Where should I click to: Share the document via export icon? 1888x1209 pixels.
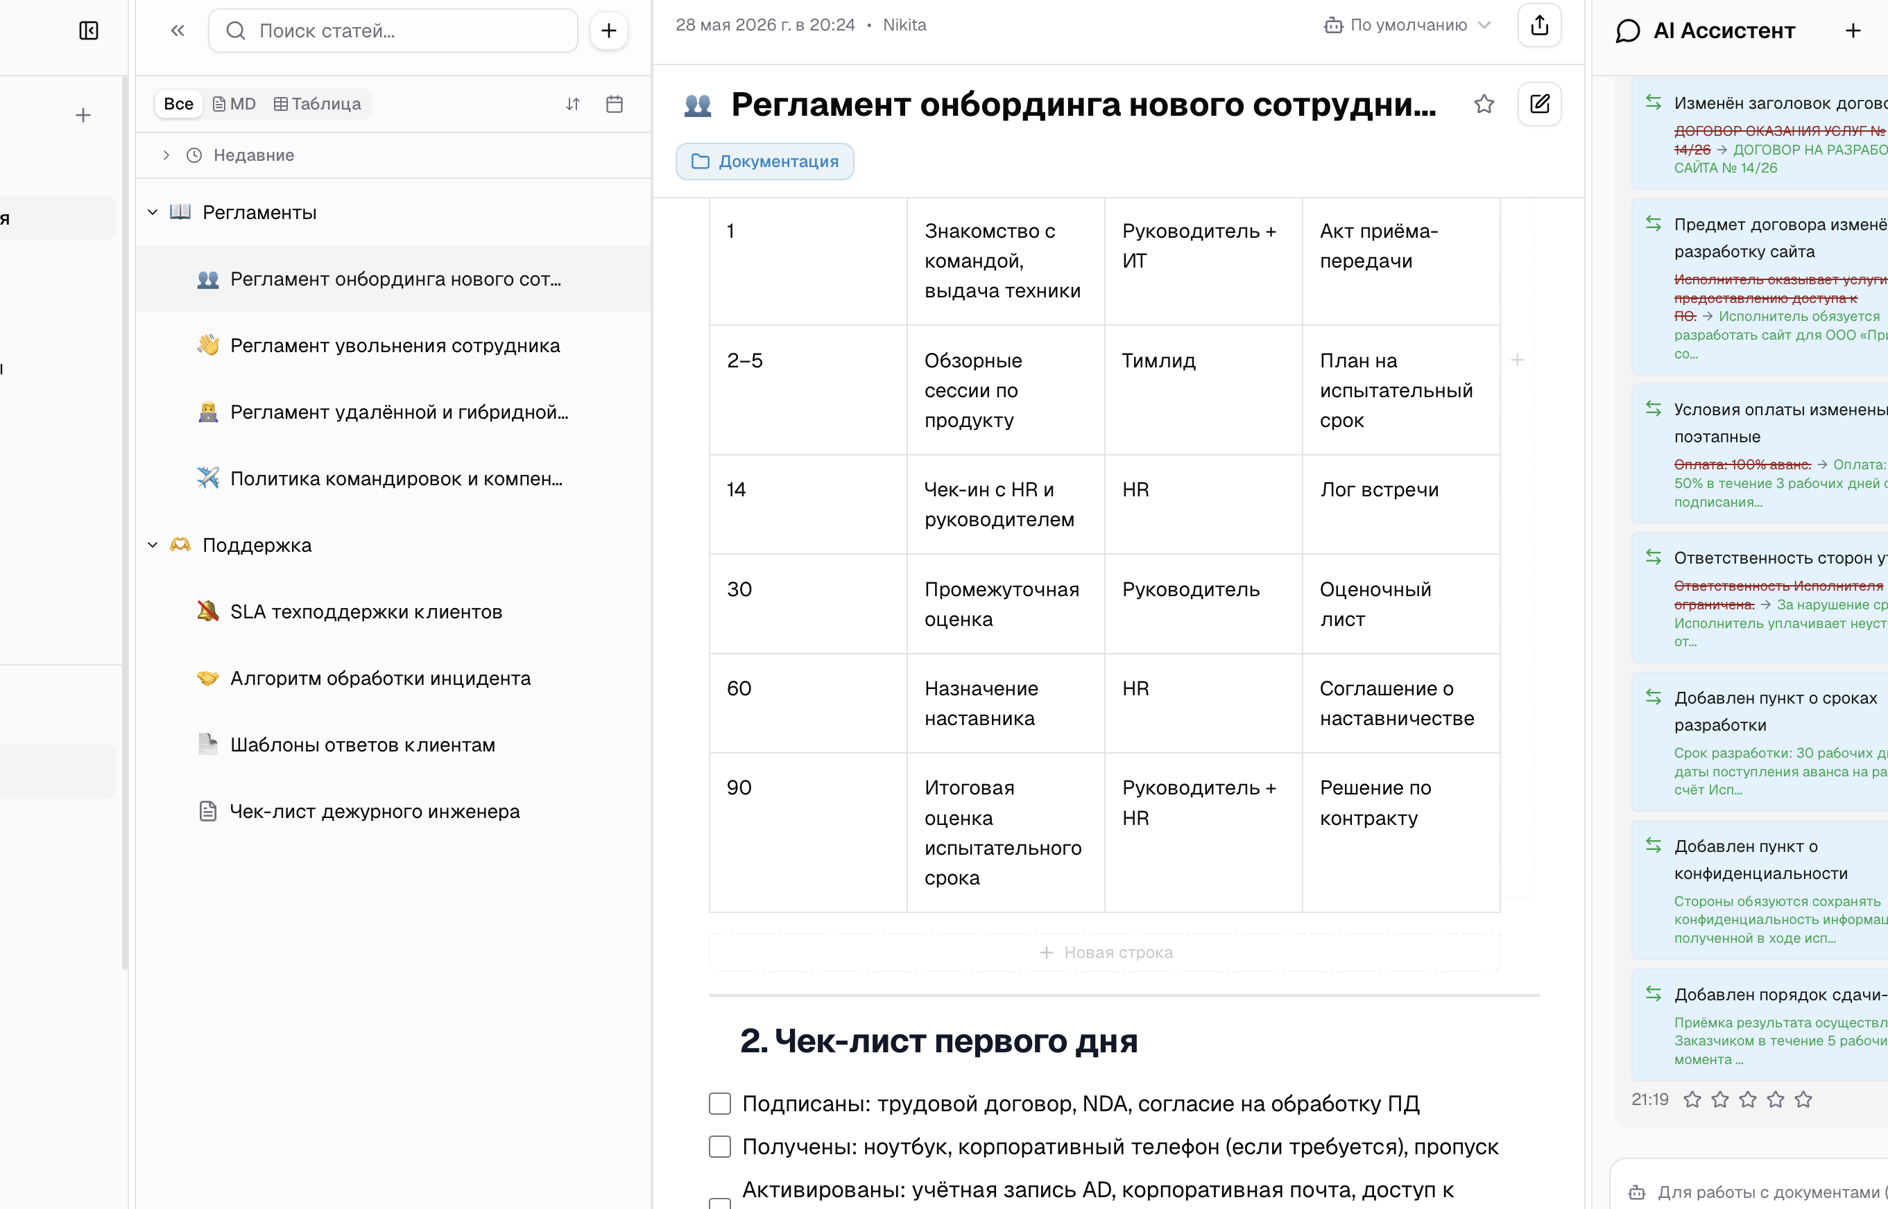click(x=1539, y=26)
